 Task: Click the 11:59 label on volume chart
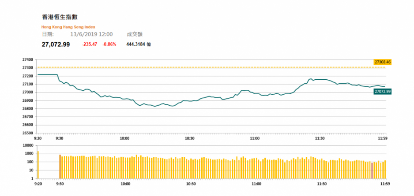[385, 184]
